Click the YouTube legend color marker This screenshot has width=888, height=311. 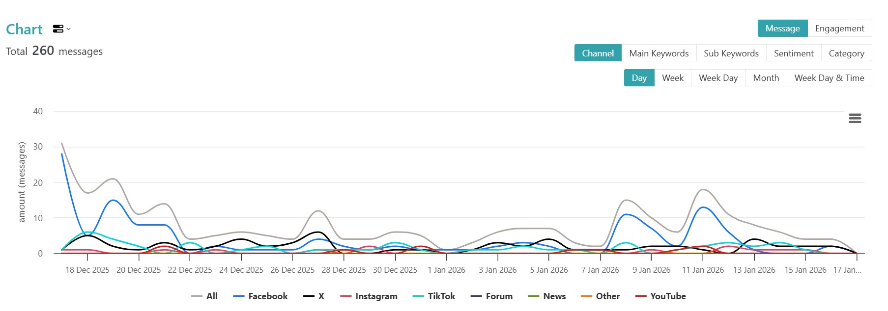pos(641,296)
